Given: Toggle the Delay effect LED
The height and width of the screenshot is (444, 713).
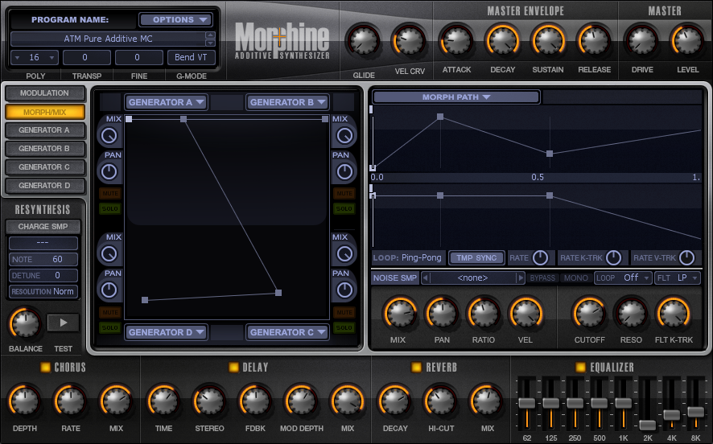Looking at the screenshot, I should point(233,367).
